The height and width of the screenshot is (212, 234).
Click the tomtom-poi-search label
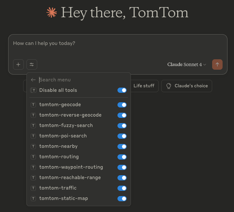(x=63, y=136)
